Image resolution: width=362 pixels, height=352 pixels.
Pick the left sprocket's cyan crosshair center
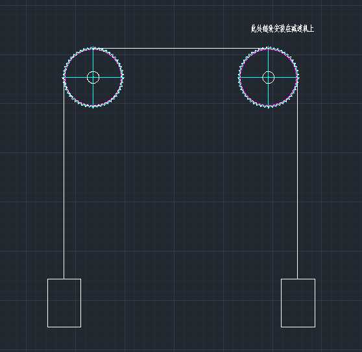point(93,78)
